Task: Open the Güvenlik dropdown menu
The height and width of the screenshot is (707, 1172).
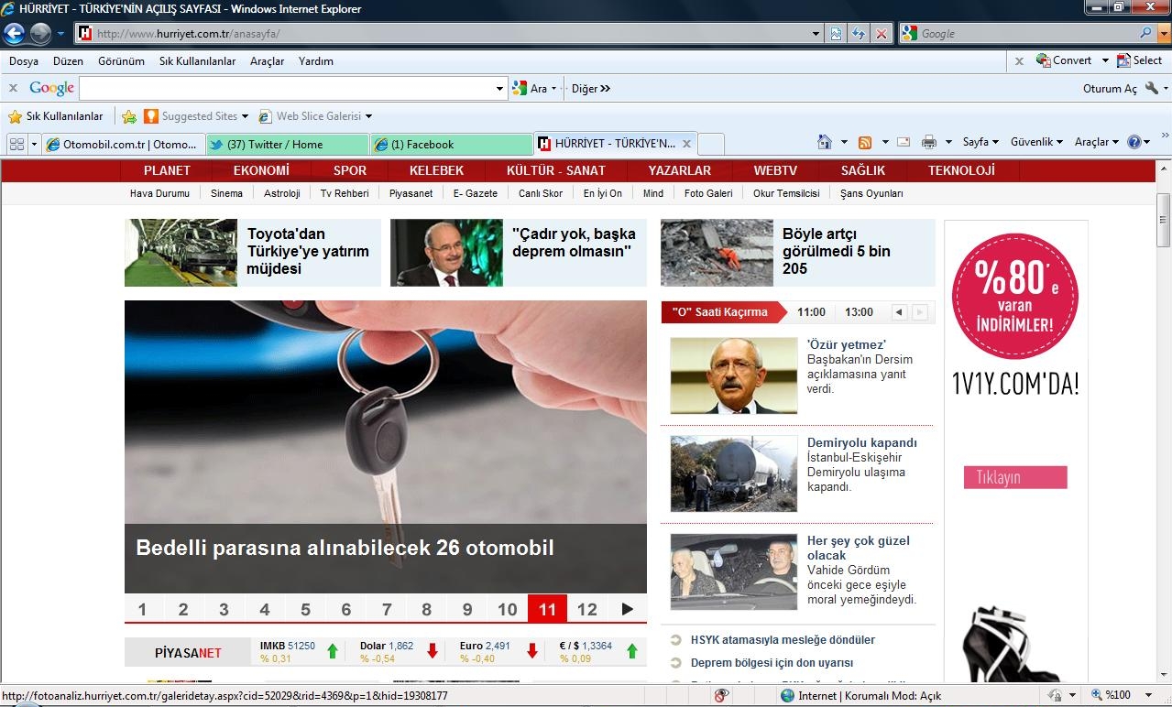Action: (x=1036, y=142)
